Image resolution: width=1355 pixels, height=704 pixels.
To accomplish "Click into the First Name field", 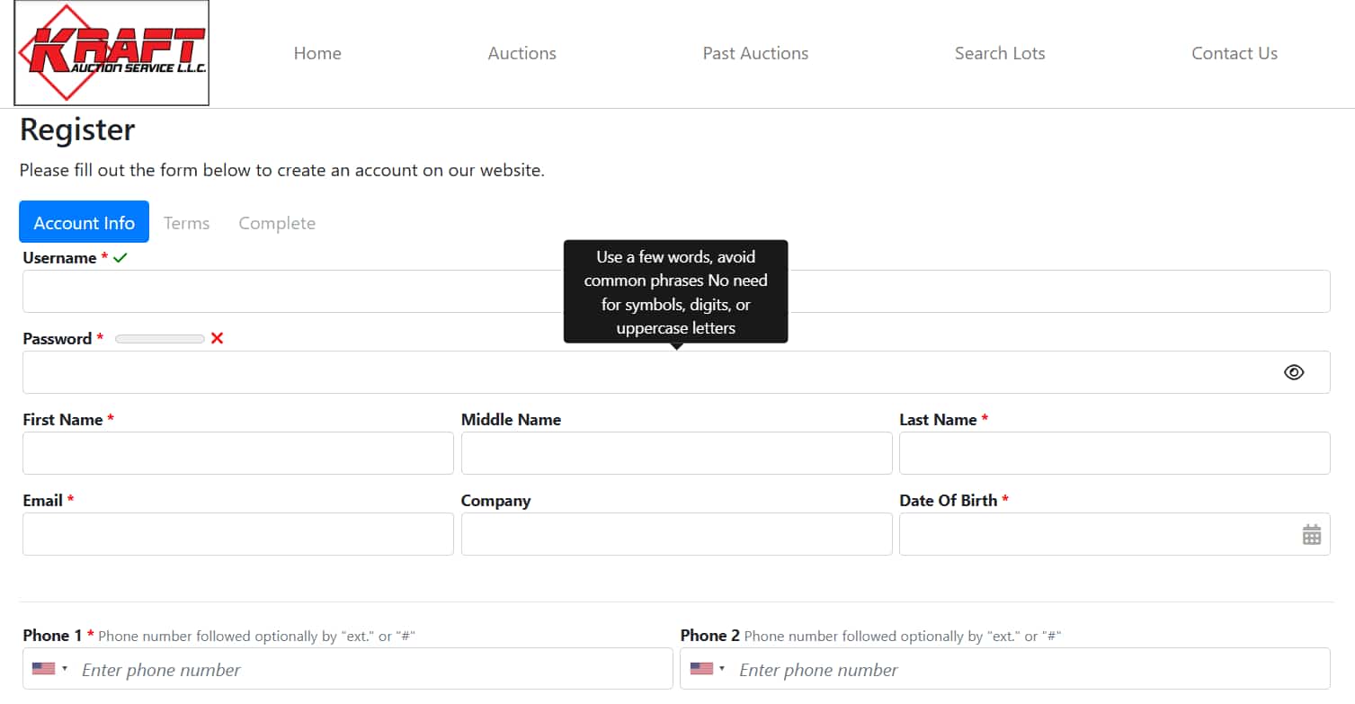I will [x=237, y=453].
